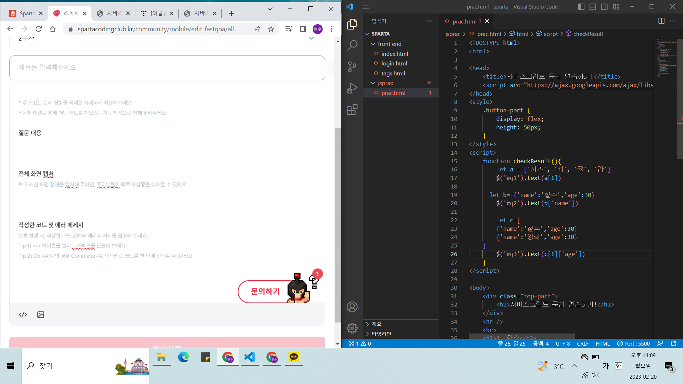
Task: Open editor More Actions menu
Action: pos(673,21)
